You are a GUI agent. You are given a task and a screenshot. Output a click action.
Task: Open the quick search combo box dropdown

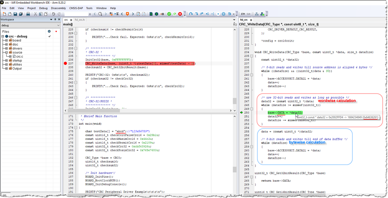coord(90,14)
